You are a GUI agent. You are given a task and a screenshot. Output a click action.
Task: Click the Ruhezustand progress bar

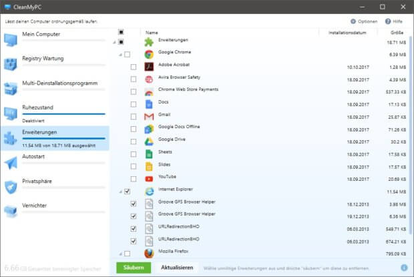tap(53, 115)
